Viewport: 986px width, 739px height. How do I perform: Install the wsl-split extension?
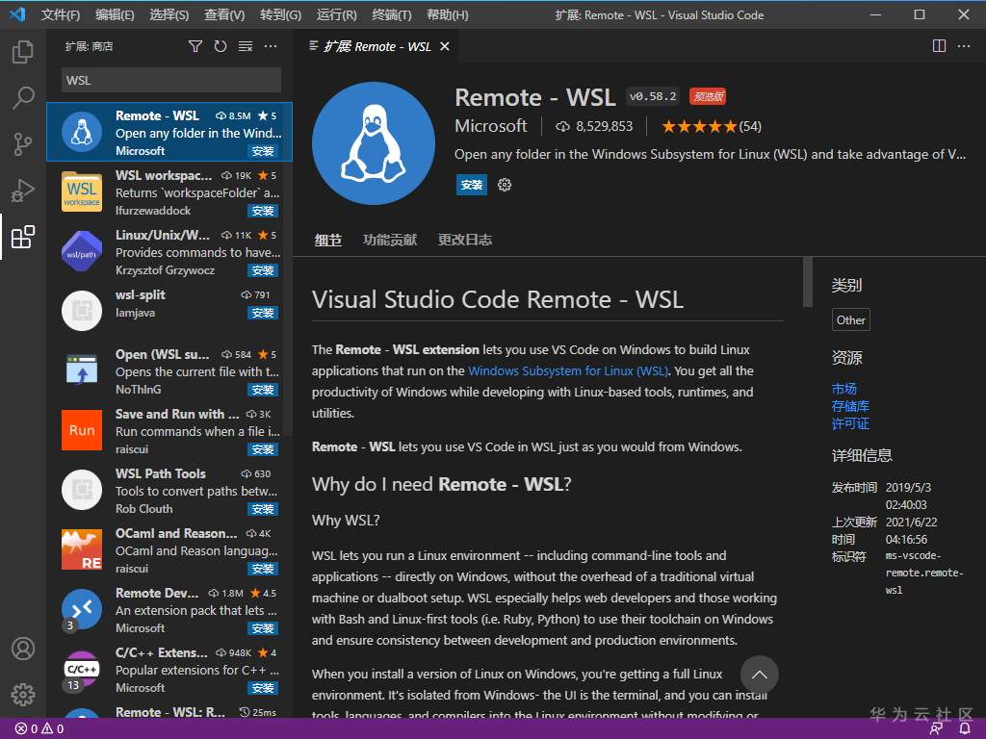(263, 313)
